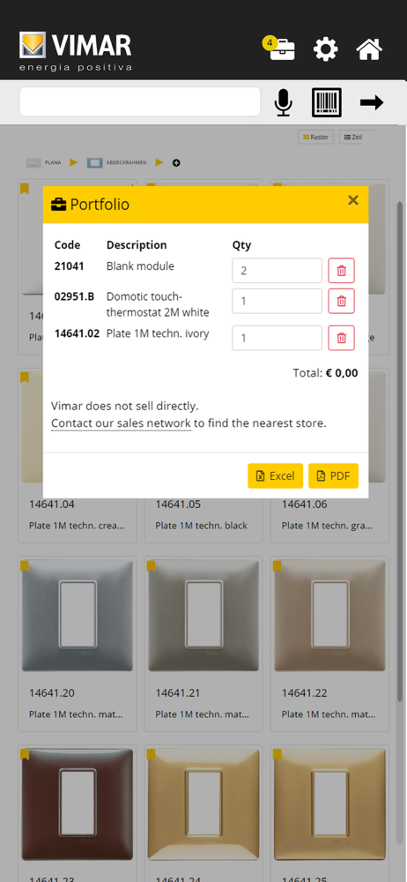Click the main search input box

point(140,101)
